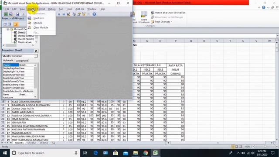Click minimize ribbon caret in Excel
Viewport: 279px width, 157px height.
[259, 7]
